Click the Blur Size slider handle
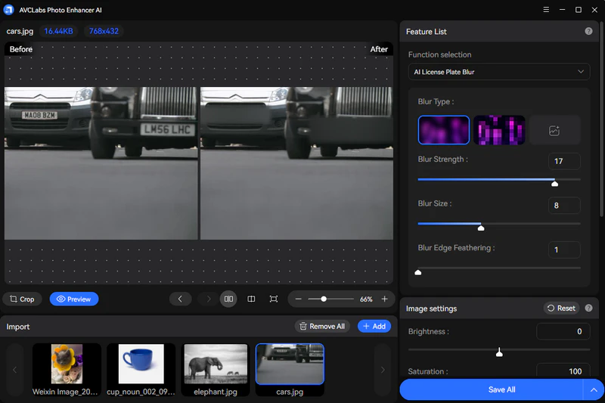The height and width of the screenshot is (403, 605). (481, 228)
